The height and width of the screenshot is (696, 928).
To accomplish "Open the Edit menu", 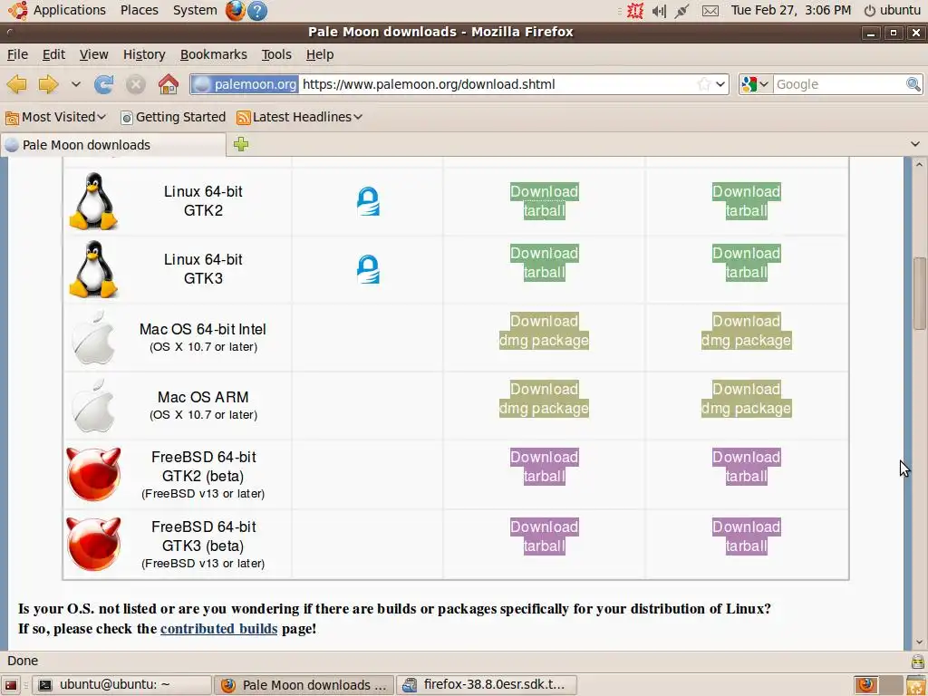I will click(x=53, y=54).
